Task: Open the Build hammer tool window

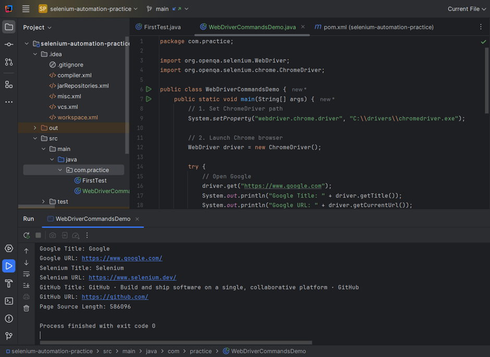Action: 9,284
